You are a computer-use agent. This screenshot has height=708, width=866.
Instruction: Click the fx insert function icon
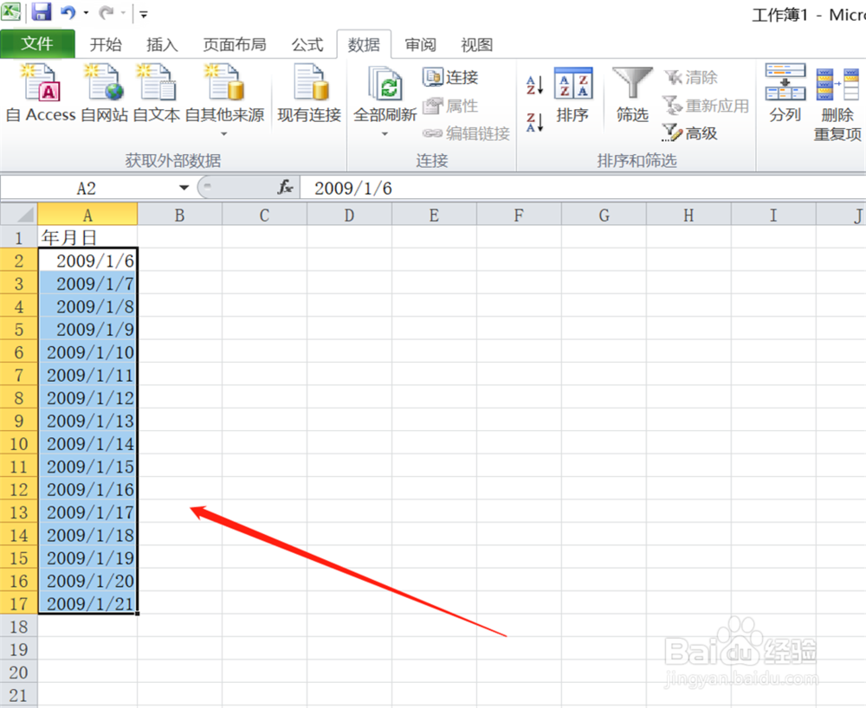(285, 188)
